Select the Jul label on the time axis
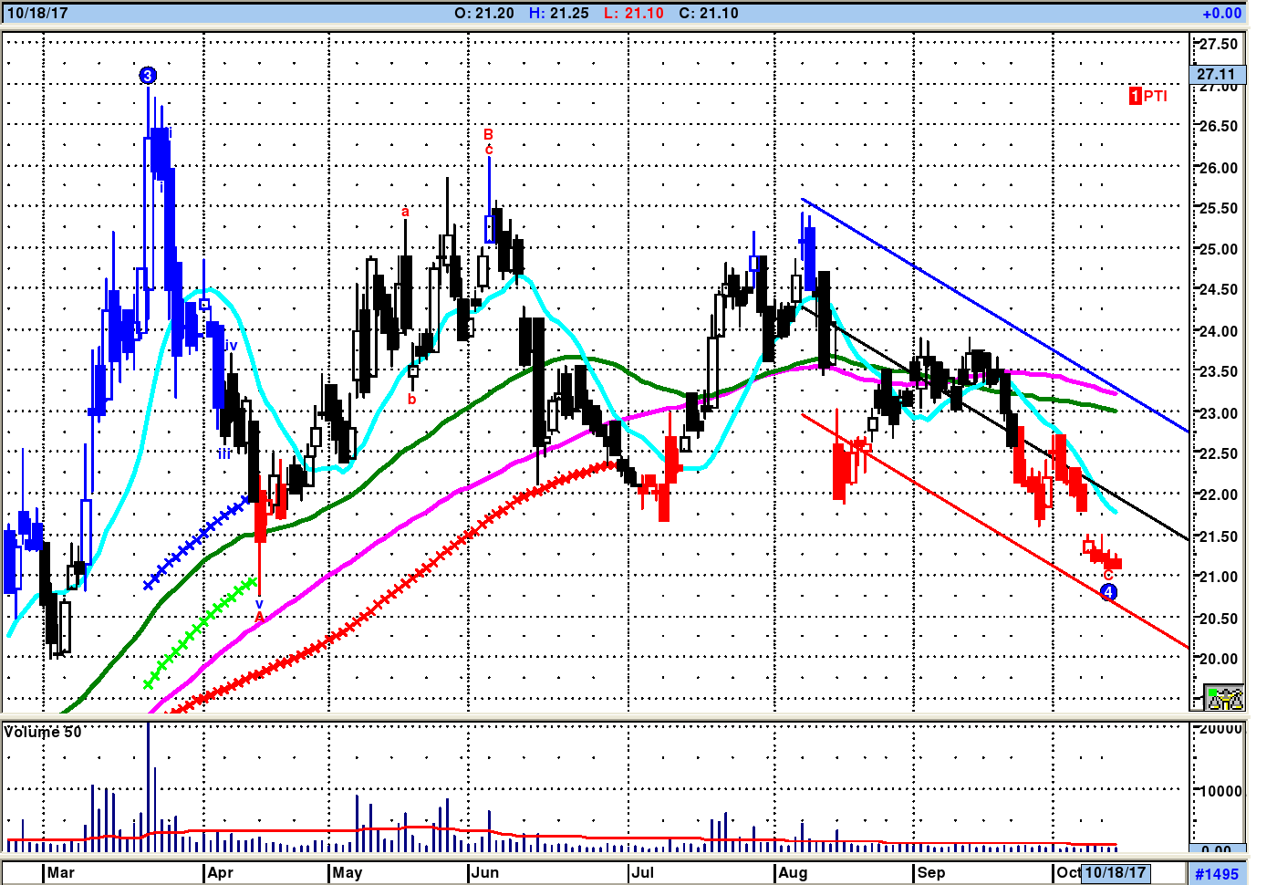1277x885 pixels. [x=642, y=872]
